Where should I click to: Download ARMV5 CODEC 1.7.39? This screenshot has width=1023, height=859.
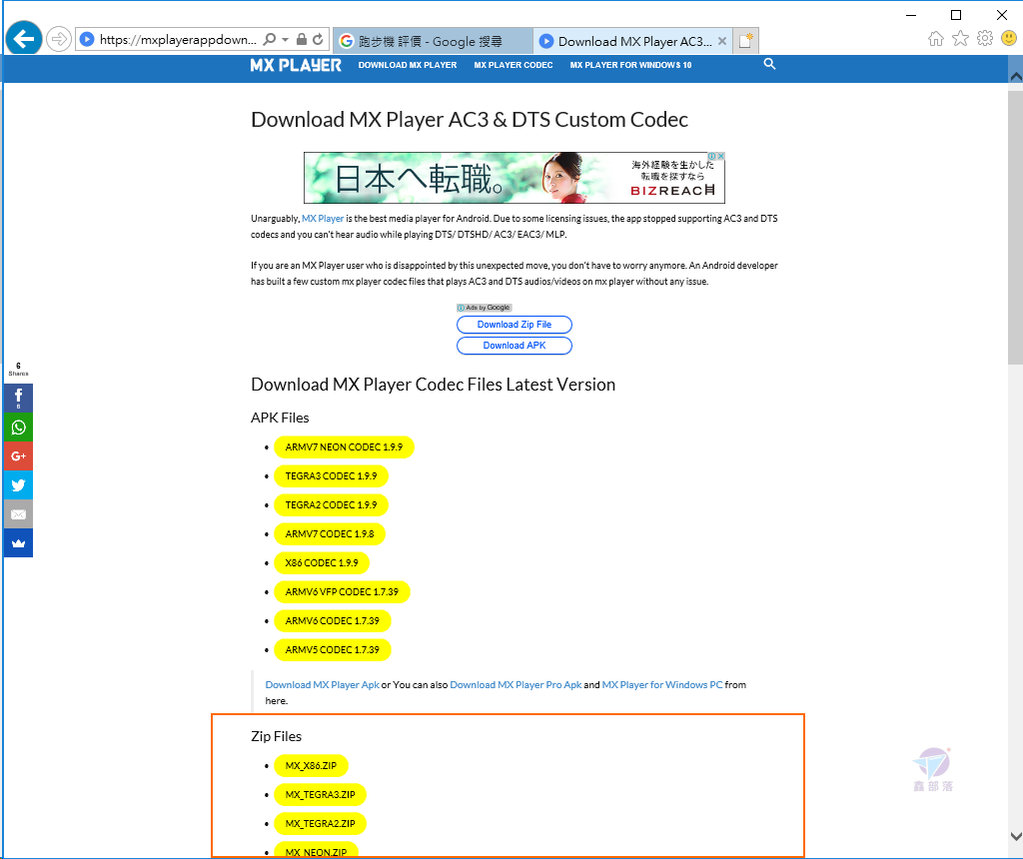coord(332,649)
